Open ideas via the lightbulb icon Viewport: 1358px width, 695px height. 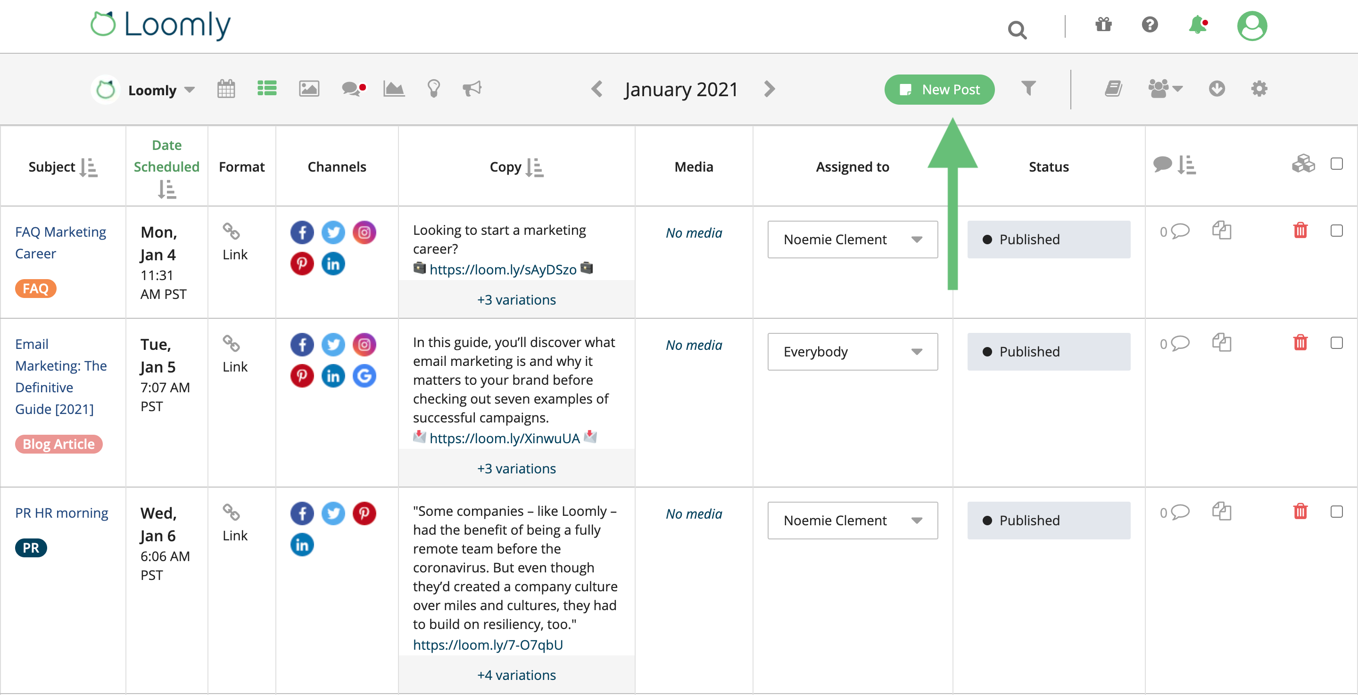[433, 89]
